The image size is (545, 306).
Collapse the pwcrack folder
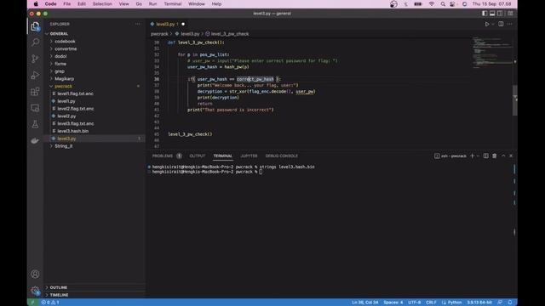tap(63, 86)
